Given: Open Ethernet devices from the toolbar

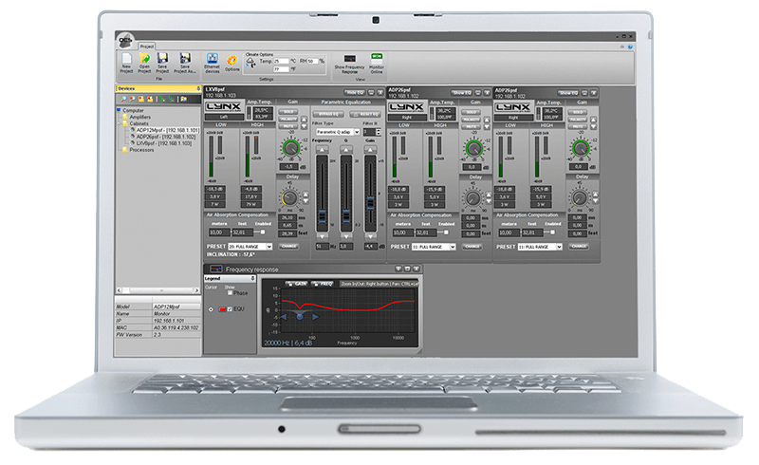Looking at the screenshot, I should point(212,59).
